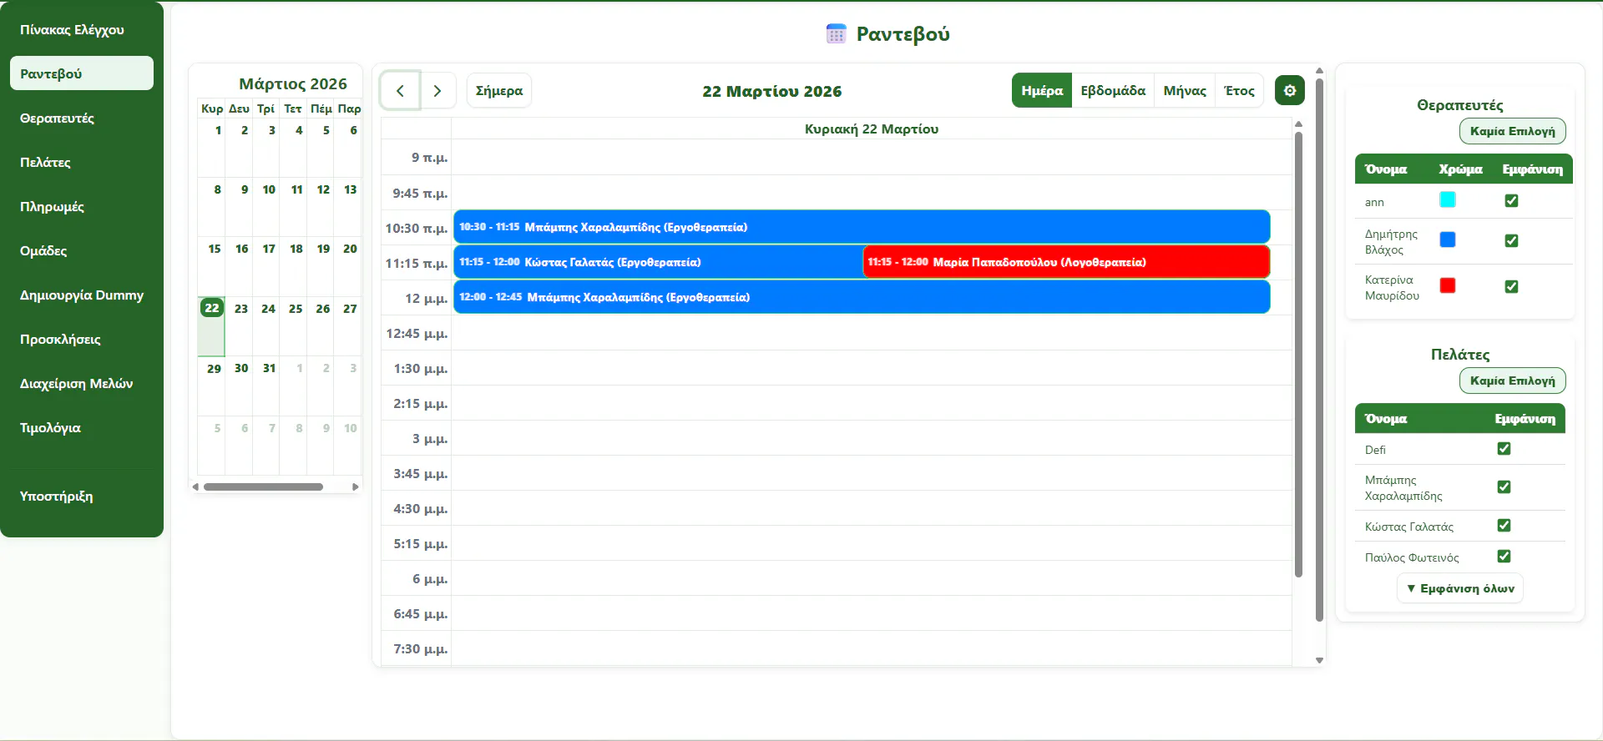Click Καμία Επιλογή under Θεραπευτές
The width and height of the screenshot is (1603, 741).
1512,131
